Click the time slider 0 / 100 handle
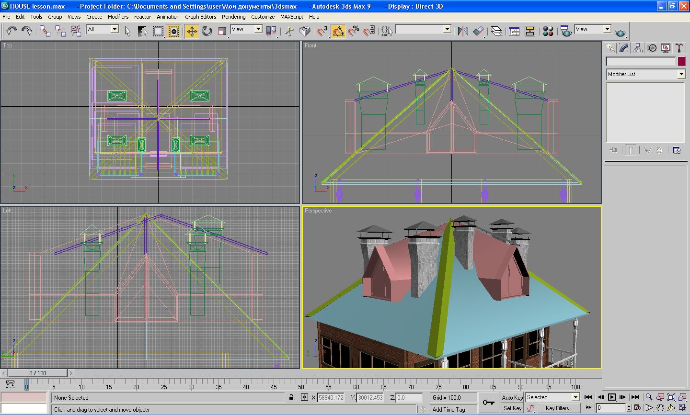The image size is (690, 415). pyautogui.click(x=38, y=373)
